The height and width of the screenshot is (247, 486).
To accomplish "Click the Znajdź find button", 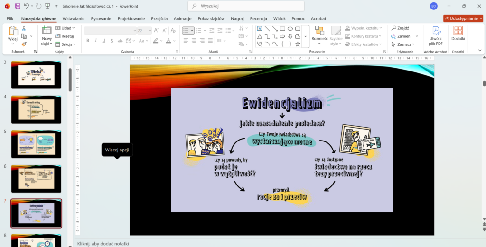I will (400, 28).
